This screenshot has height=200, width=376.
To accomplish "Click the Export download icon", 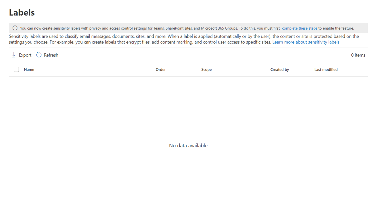I will (x=14, y=55).
